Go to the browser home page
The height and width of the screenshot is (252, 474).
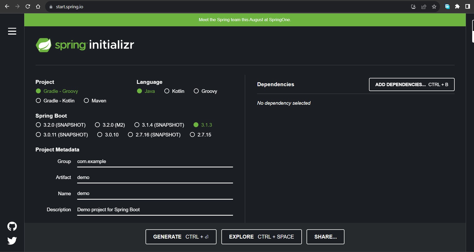38,6
